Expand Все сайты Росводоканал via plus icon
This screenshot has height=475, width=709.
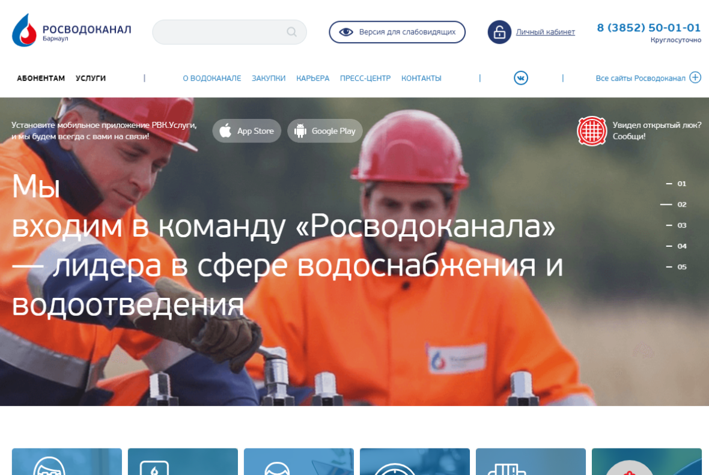pos(695,77)
